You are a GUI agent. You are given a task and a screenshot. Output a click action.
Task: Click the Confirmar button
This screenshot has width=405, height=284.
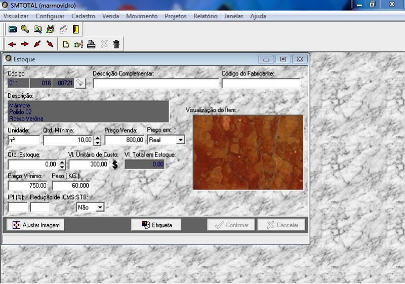coord(231,225)
